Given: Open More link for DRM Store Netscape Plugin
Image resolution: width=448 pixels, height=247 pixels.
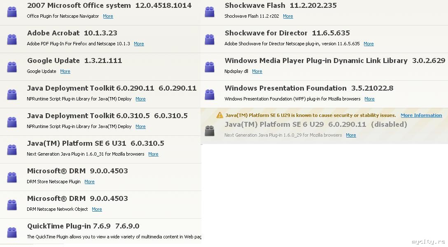Looking at the screenshot, I should coord(89,182).
